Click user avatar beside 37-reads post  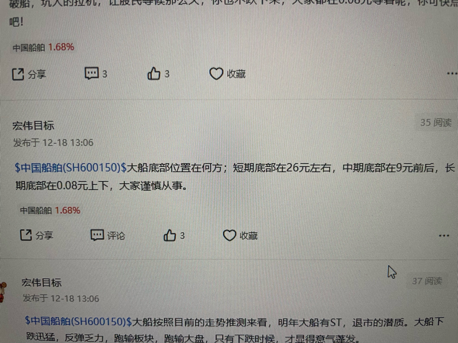(3, 292)
